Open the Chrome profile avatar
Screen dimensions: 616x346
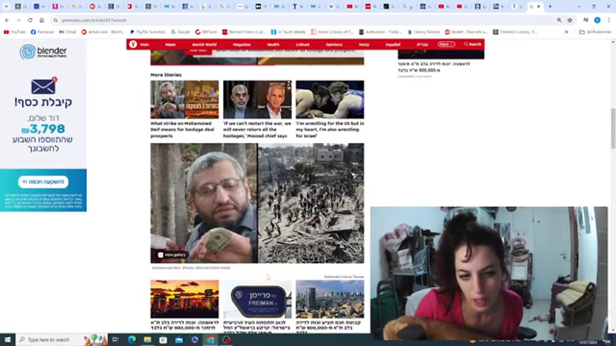click(597, 20)
